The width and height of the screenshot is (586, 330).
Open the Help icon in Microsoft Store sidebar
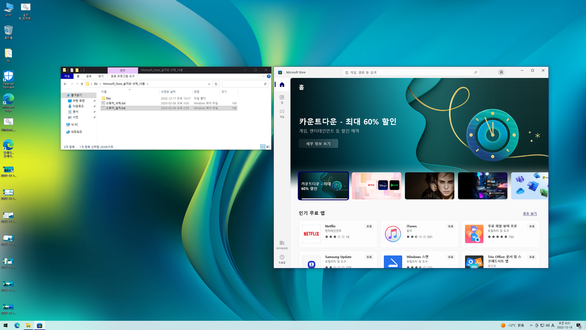coord(282,259)
